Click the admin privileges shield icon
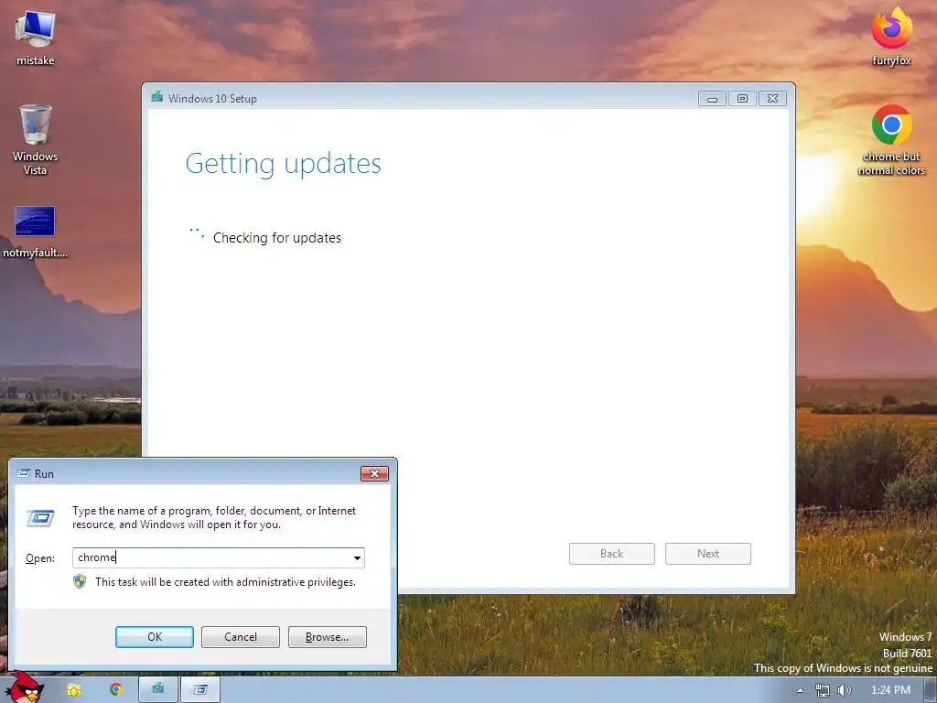The width and height of the screenshot is (937, 703). pos(80,581)
